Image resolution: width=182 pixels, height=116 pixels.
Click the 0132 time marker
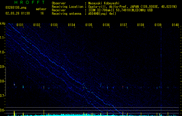click(37, 25)
